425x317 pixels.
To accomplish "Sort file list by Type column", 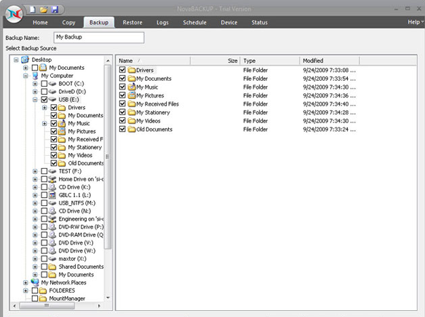I will tap(270, 61).
